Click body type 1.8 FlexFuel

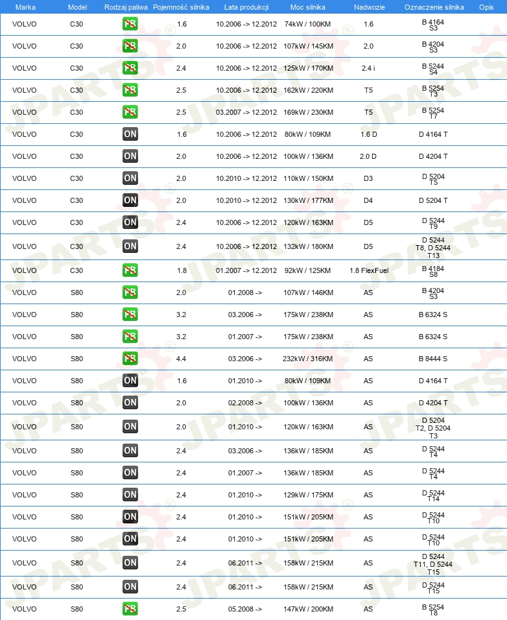coord(369,270)
